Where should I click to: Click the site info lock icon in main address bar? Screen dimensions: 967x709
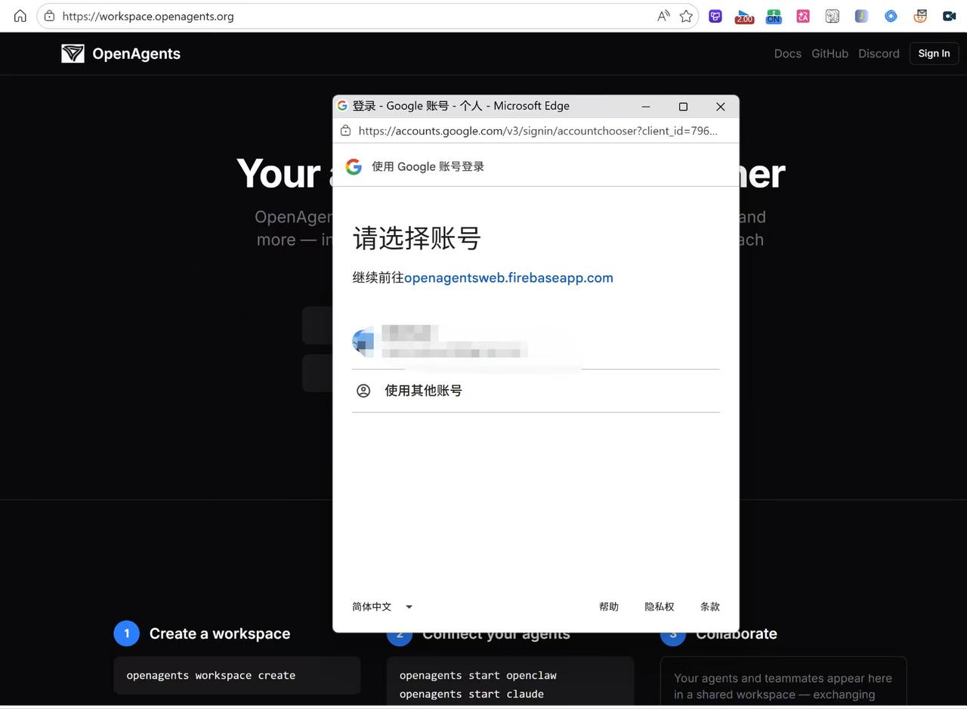click(x=49, y=16)
